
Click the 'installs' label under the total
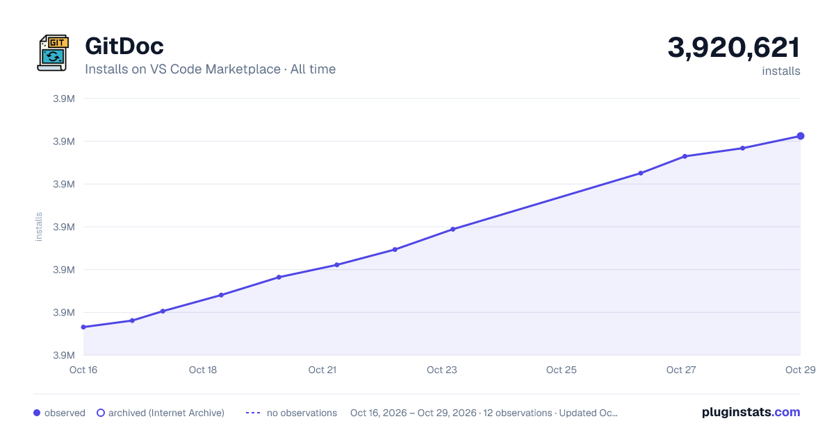(781, 71)
